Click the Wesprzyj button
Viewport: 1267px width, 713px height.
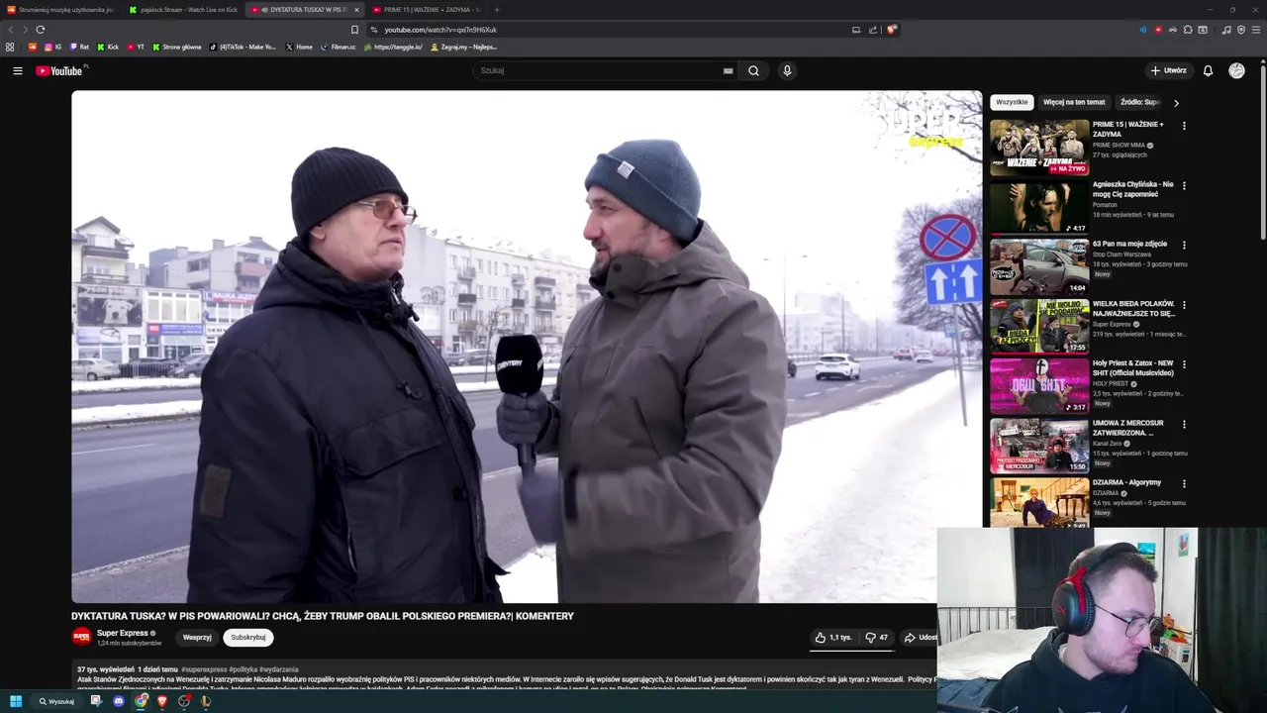click(197, 638)
